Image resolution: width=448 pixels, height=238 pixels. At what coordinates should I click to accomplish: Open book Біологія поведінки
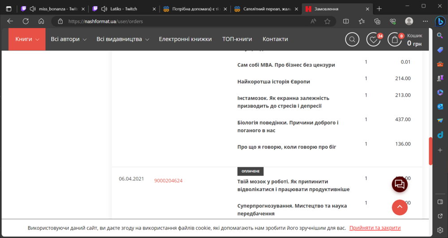(288, 127)
